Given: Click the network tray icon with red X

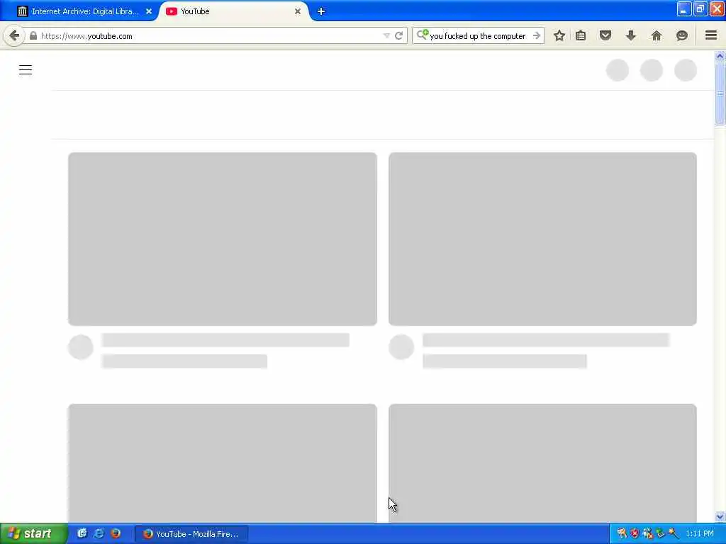Looking at the screenshot, I should (x=648, y=533).
